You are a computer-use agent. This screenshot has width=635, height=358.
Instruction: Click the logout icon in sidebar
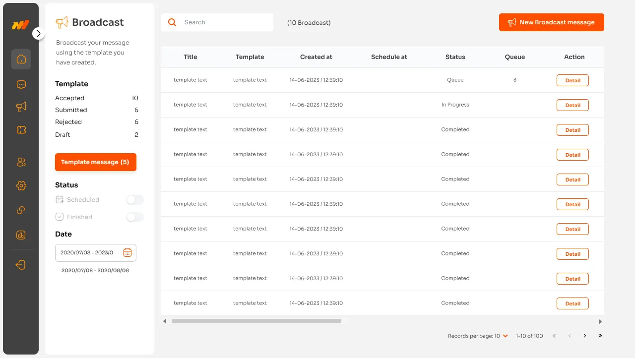click(21, 265)
